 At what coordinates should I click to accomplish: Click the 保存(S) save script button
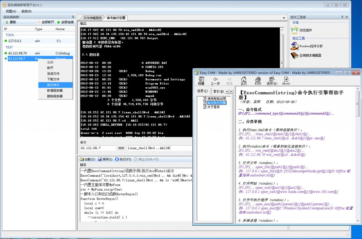point(105,159)
